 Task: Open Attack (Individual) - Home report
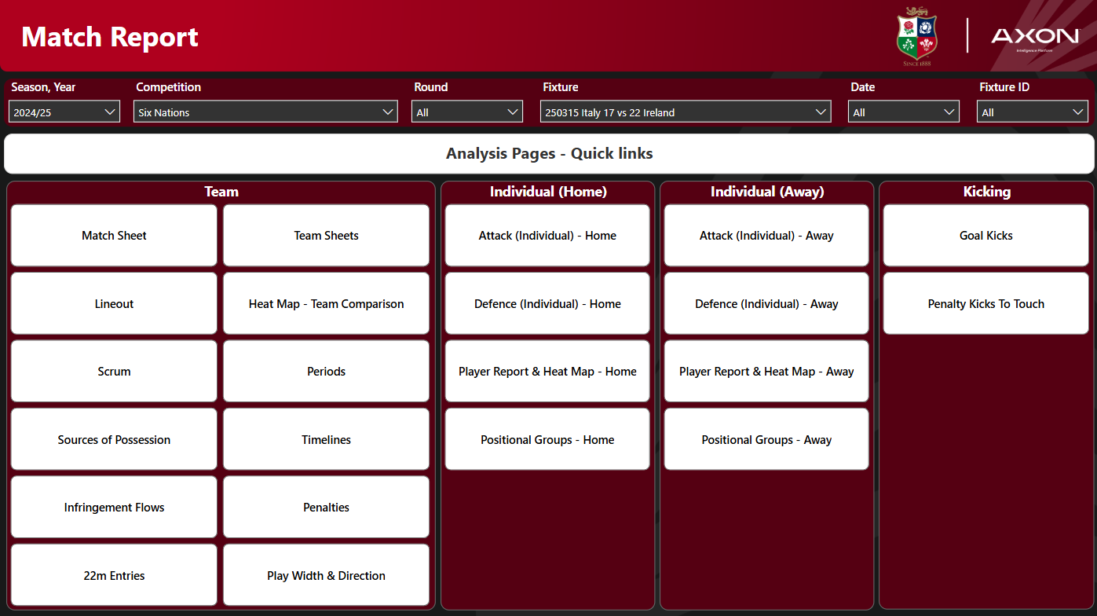pyautogui.click(x=547, y=235)
